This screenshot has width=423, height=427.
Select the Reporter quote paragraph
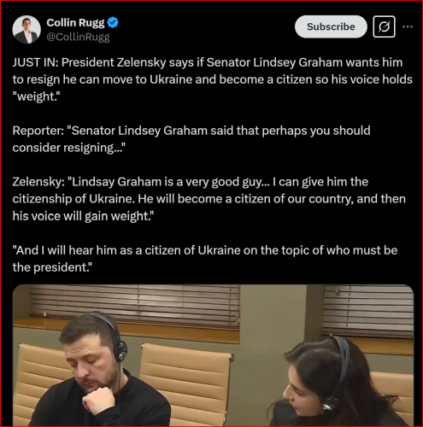point(191,139)
